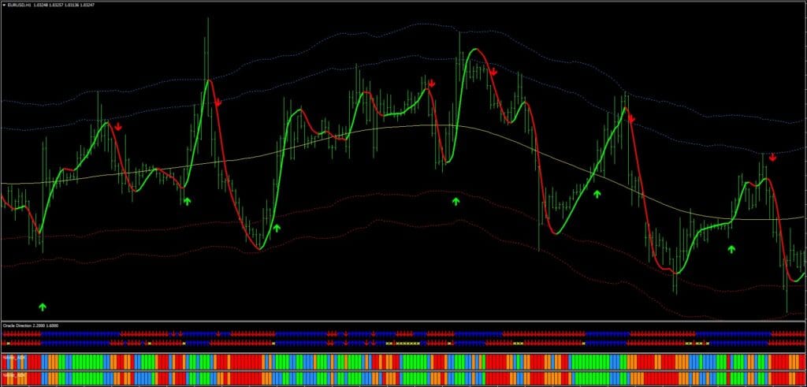Select the lowest green up arrow at far left
This screenshot has width=807, height=387.
pyautogui.click(x=43, y=306)
